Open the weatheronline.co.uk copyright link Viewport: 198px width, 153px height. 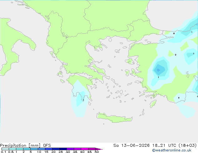(x=172, y=150)
